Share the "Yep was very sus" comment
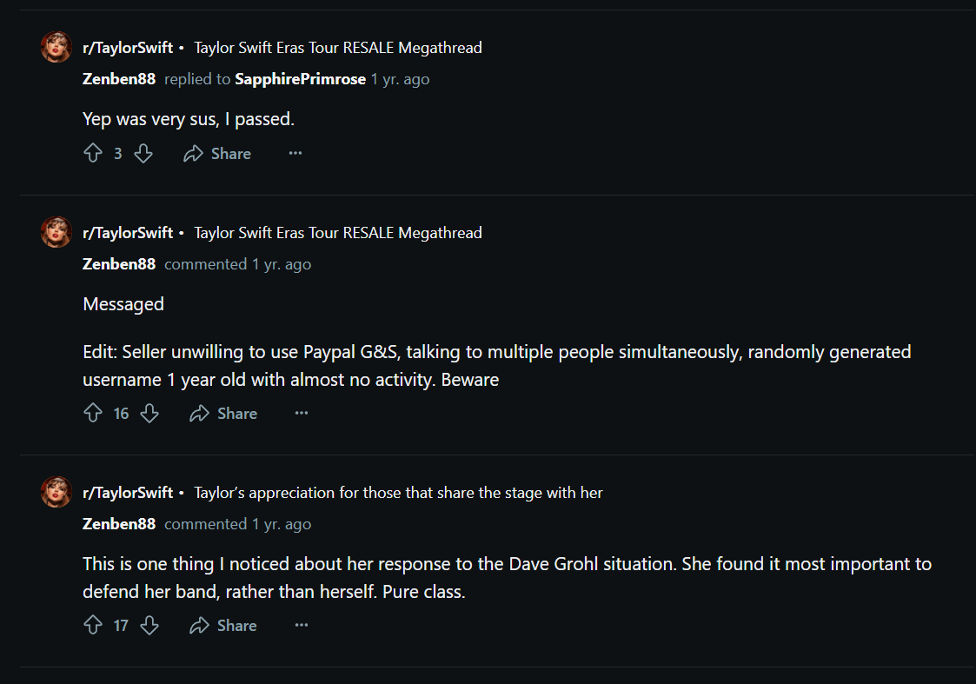976x684 pixels. [x=217, y=154]
